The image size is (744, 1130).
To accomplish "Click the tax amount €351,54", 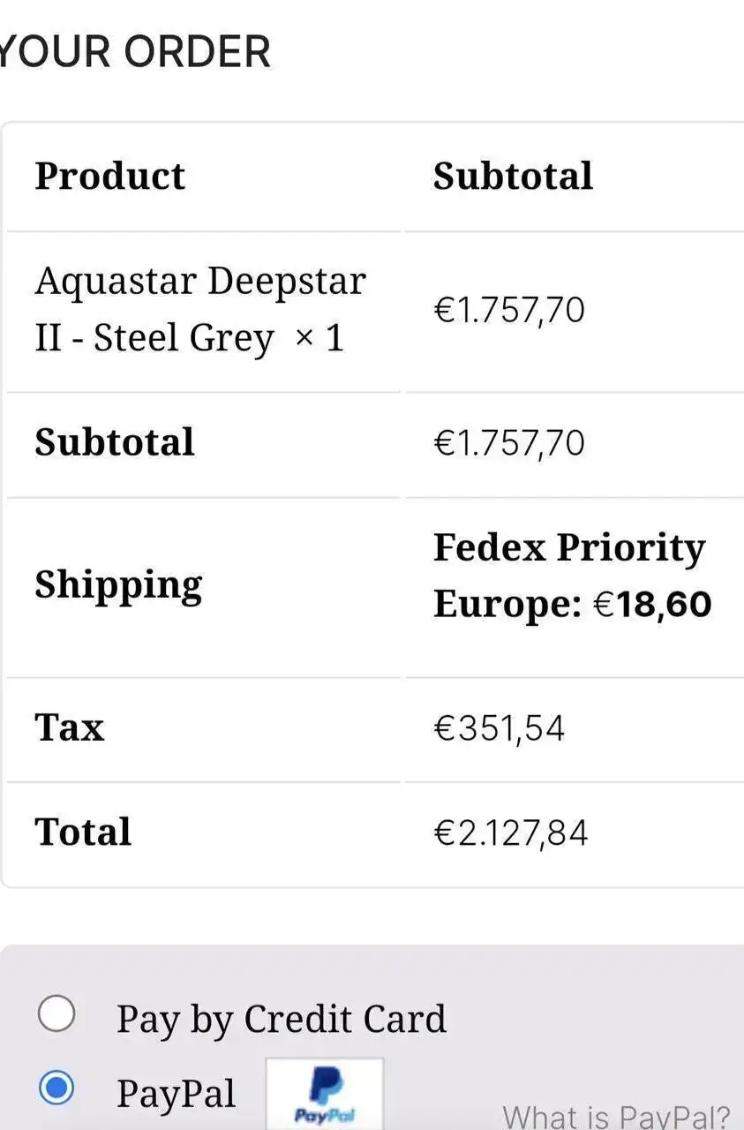I will (499, 729).
